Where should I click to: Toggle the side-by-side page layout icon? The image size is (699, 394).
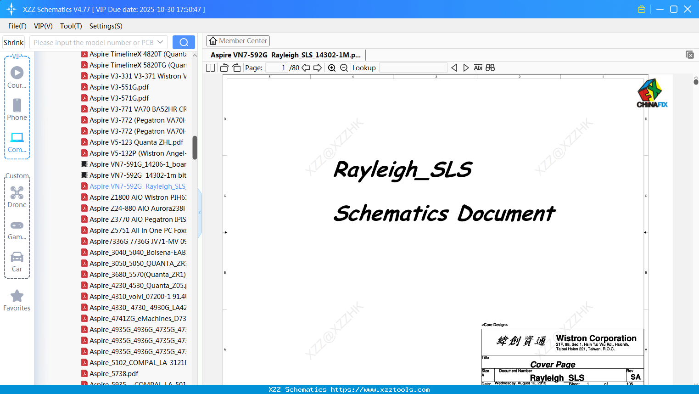coord(210,68)
